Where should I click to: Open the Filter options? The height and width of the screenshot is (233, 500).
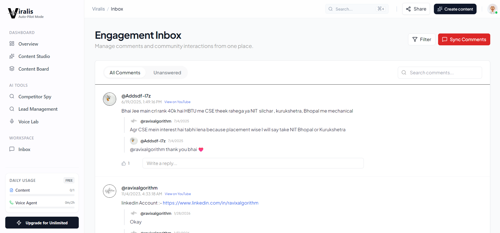pyautogui.click(x=421, y=39)
